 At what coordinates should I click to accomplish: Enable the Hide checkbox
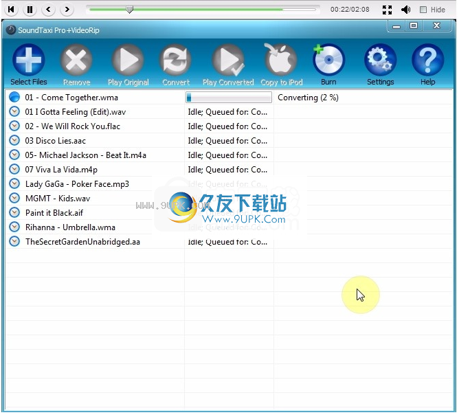coord(423,10)
